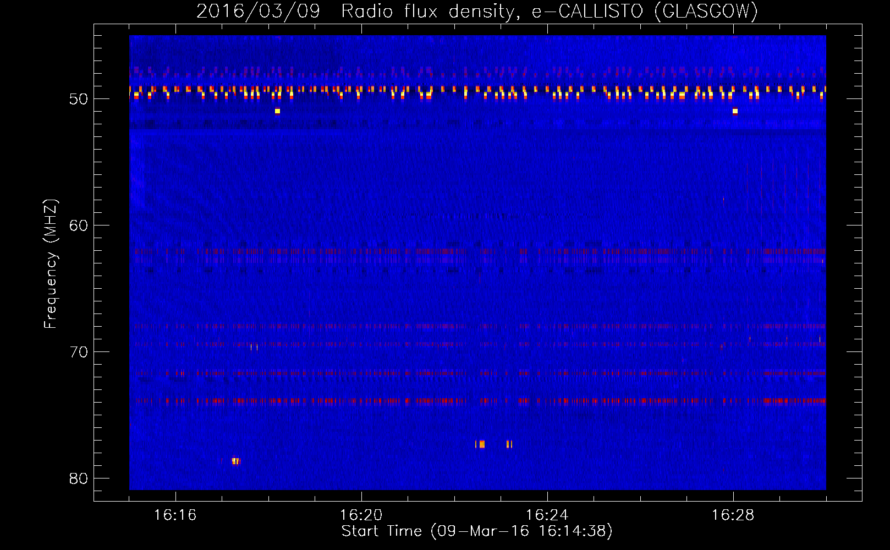Click the yellow spot at 51 MHz near 16:28

pyautogui.click(x=735, y=111)
